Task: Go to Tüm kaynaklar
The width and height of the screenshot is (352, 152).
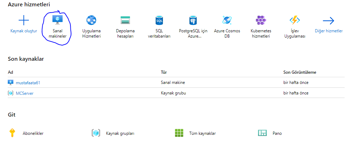Action: pos(202,133)
